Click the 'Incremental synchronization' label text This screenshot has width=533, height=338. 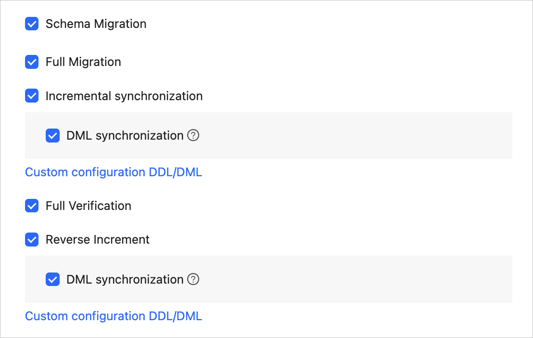(x=124, y=96)
